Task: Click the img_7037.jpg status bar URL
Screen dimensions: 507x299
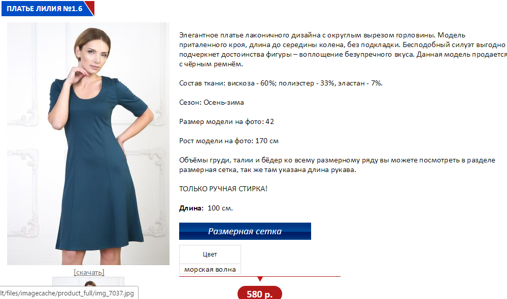Action: pyautogui.click(x=67, y=293)
